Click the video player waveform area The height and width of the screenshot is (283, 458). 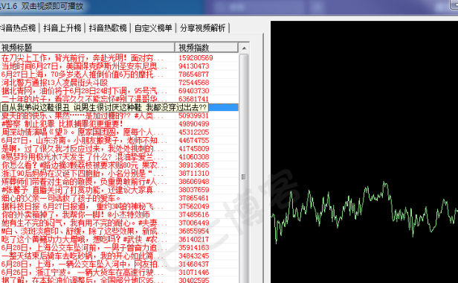click(x=364, y=152)
